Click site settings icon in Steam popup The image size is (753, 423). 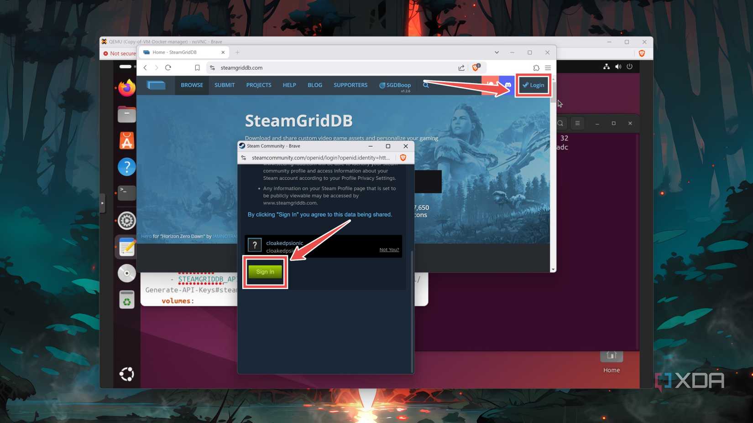(244, 158)
